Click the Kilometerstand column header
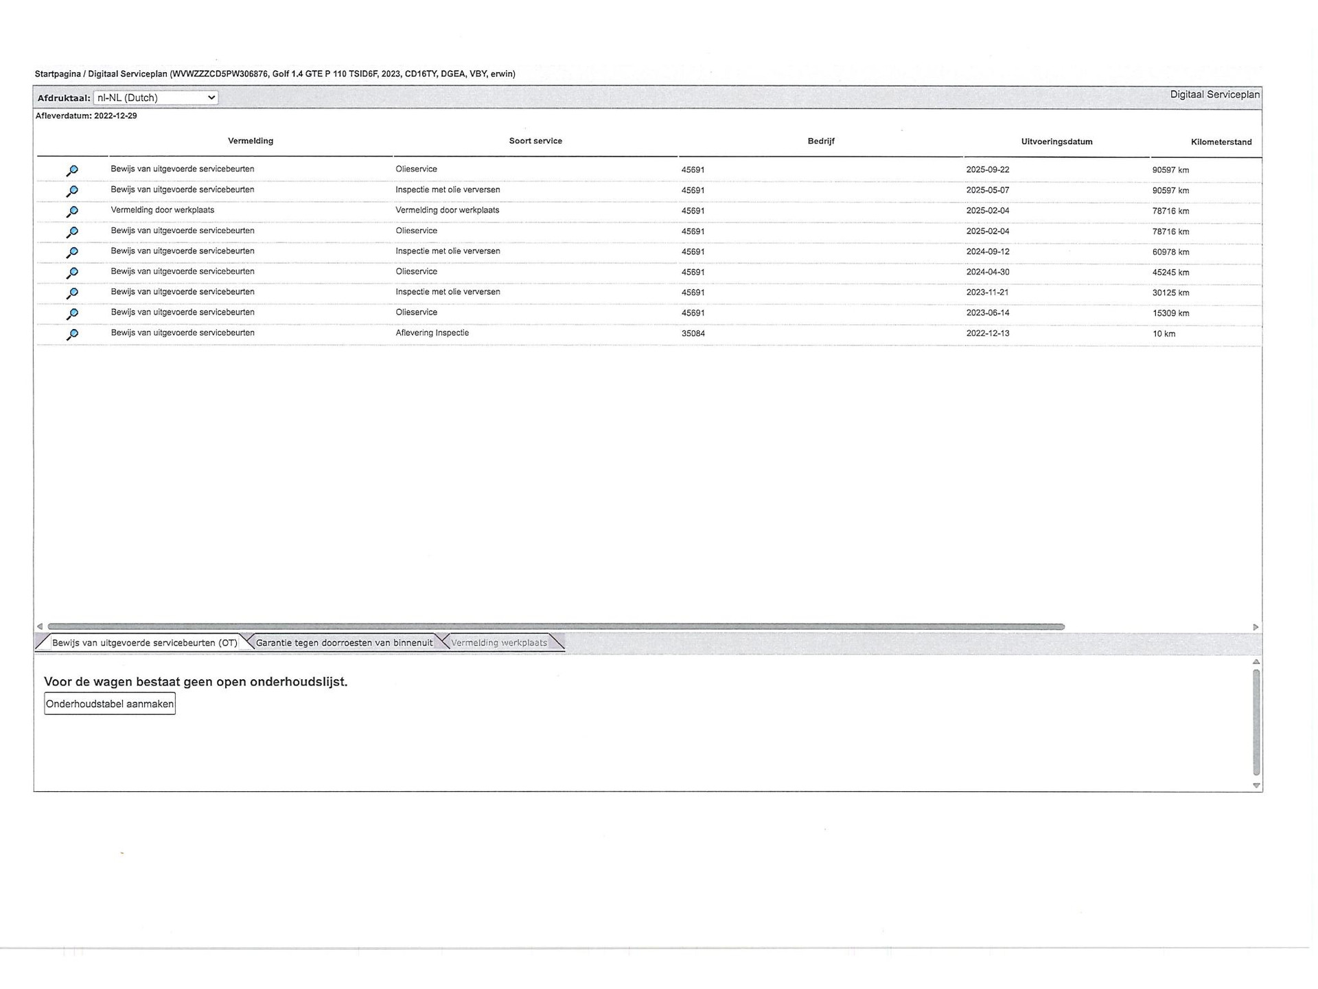The width and height of the screenshot is (1318, 989). 1221,142
